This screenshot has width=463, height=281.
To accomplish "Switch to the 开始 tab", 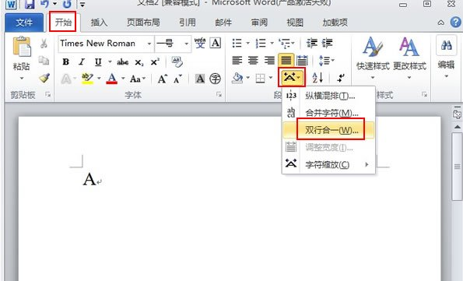I will [x=63, y=22].
